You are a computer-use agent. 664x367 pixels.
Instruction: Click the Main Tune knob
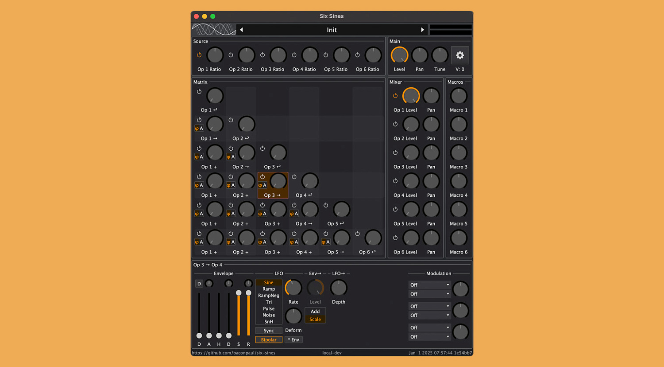[440, 55]
